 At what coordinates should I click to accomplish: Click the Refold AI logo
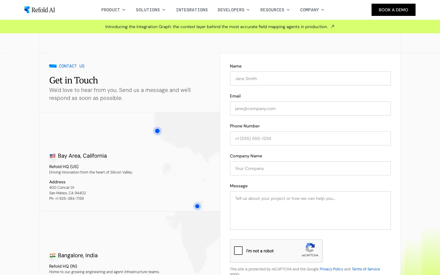click(40, 10)
